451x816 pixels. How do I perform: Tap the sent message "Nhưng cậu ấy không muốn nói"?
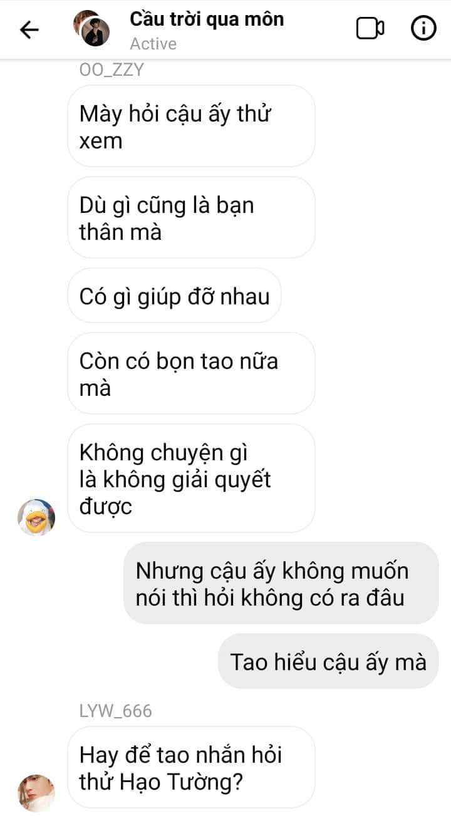tap(281, 584)
